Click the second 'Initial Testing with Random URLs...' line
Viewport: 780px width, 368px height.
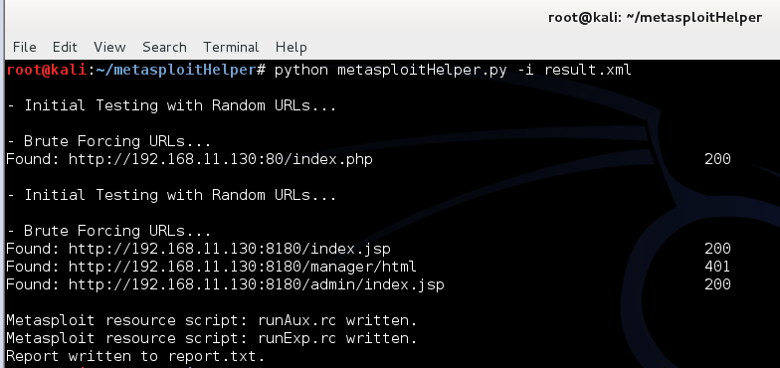click(x=171, y=195)
